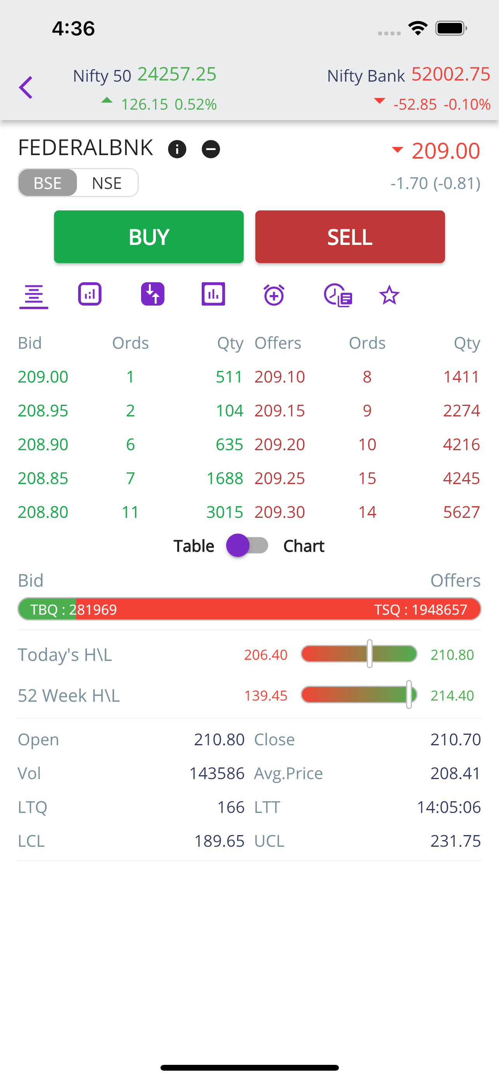Add FEDERALBNK to favorites with the star icon
The image size is (499, 1080).
389,295
